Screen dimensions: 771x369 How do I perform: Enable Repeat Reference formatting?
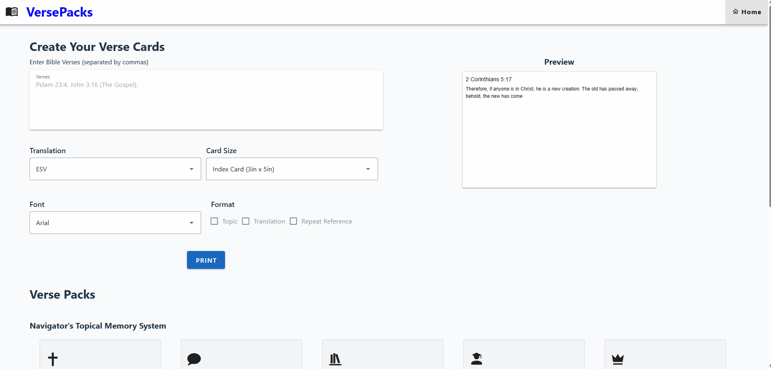click(293, 221)
